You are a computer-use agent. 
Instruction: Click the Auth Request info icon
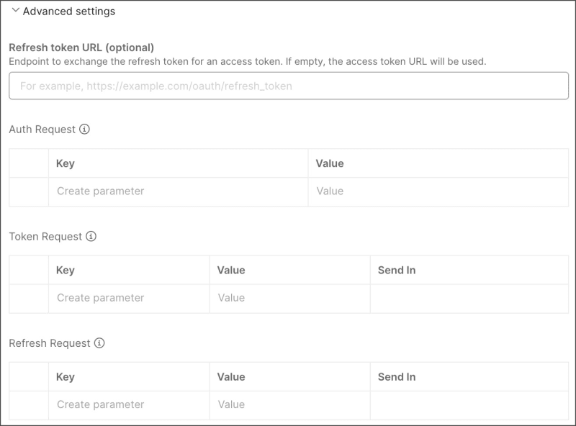point(84,130)
